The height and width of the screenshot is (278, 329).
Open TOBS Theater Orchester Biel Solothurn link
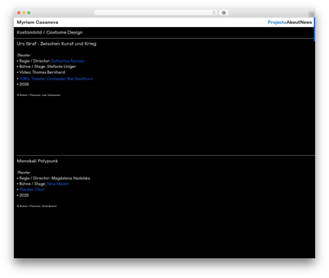(x=56, y=79)
